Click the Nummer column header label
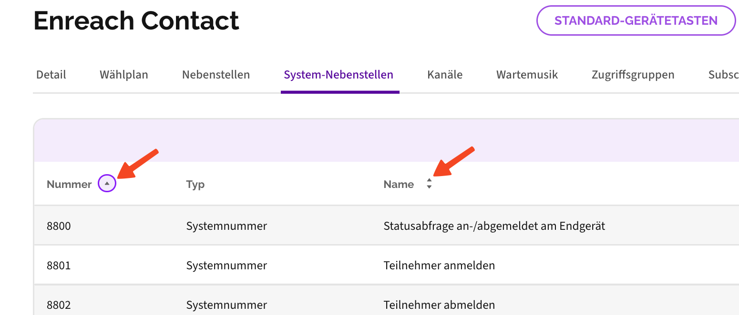Viewport: 739px width, 315px height. [x=69, y=185]
